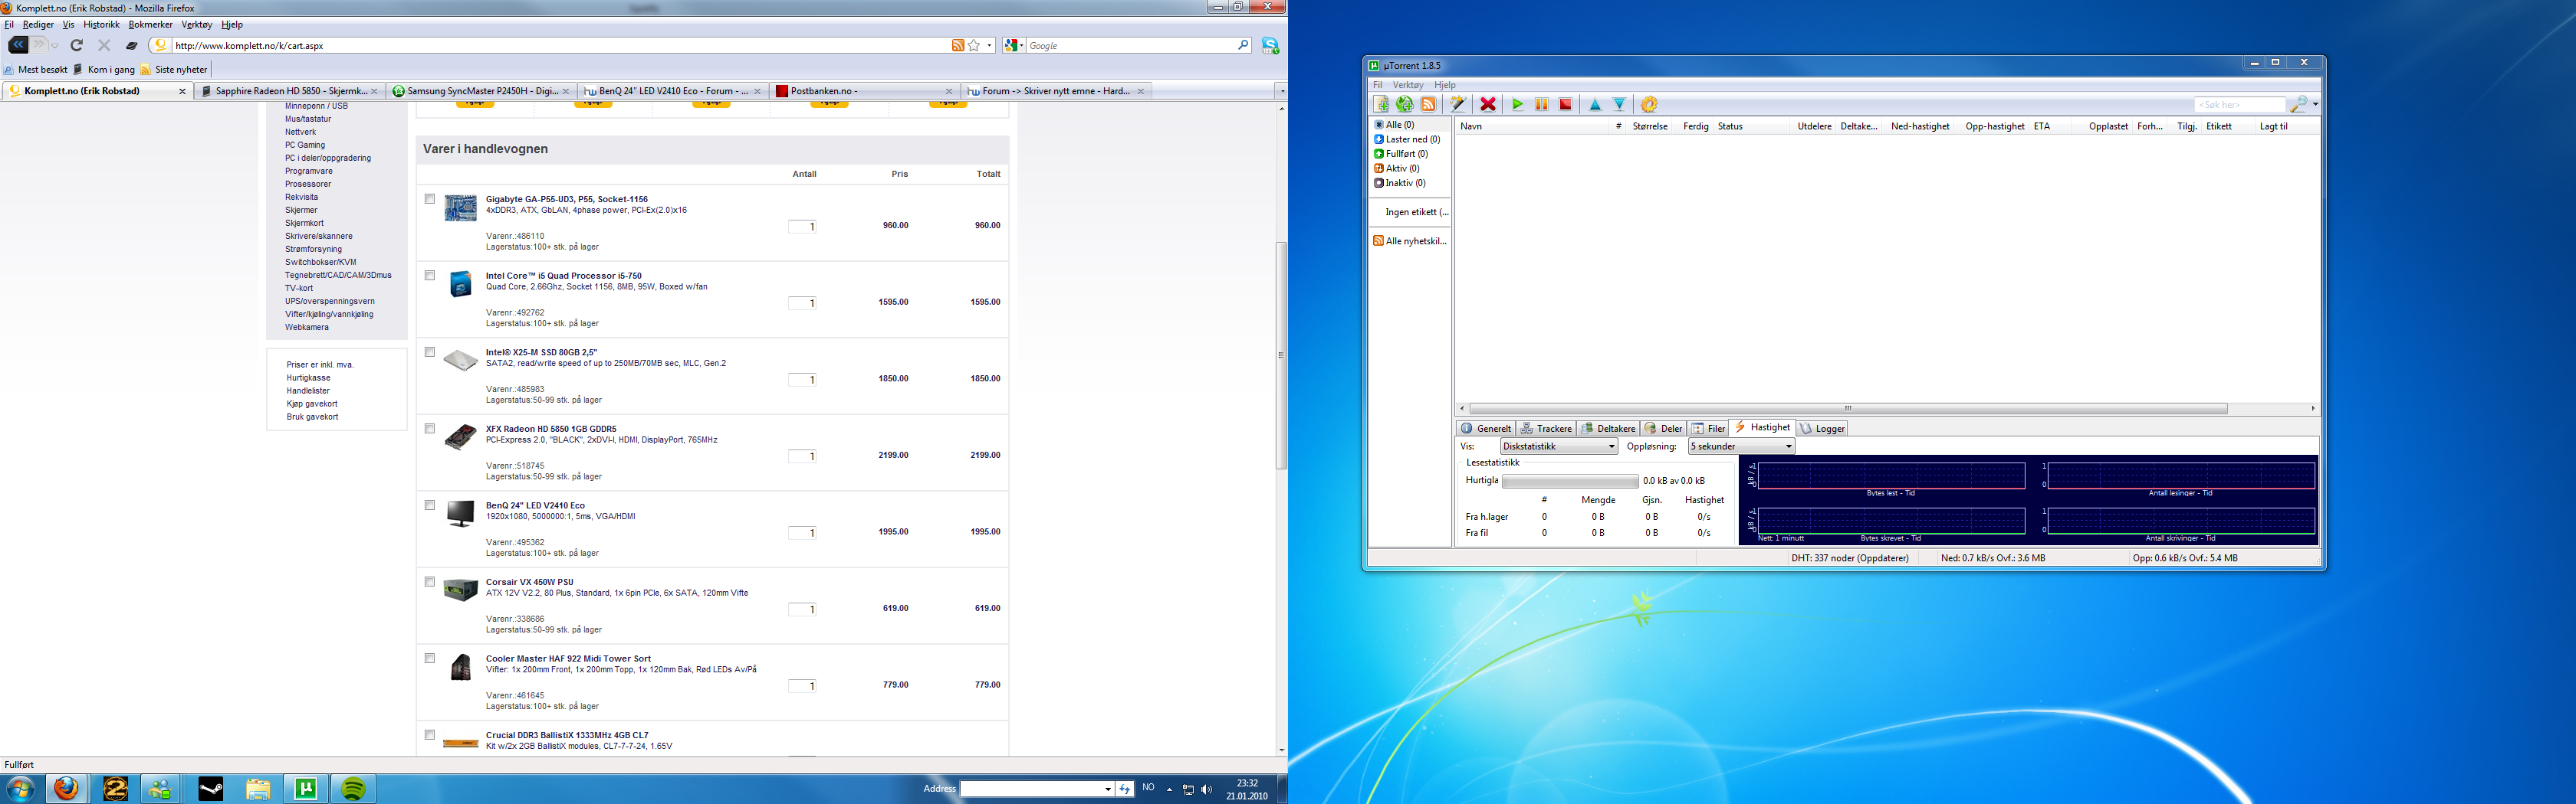
Task: Click Kjøp gavekort link
Action: (312, 404)
